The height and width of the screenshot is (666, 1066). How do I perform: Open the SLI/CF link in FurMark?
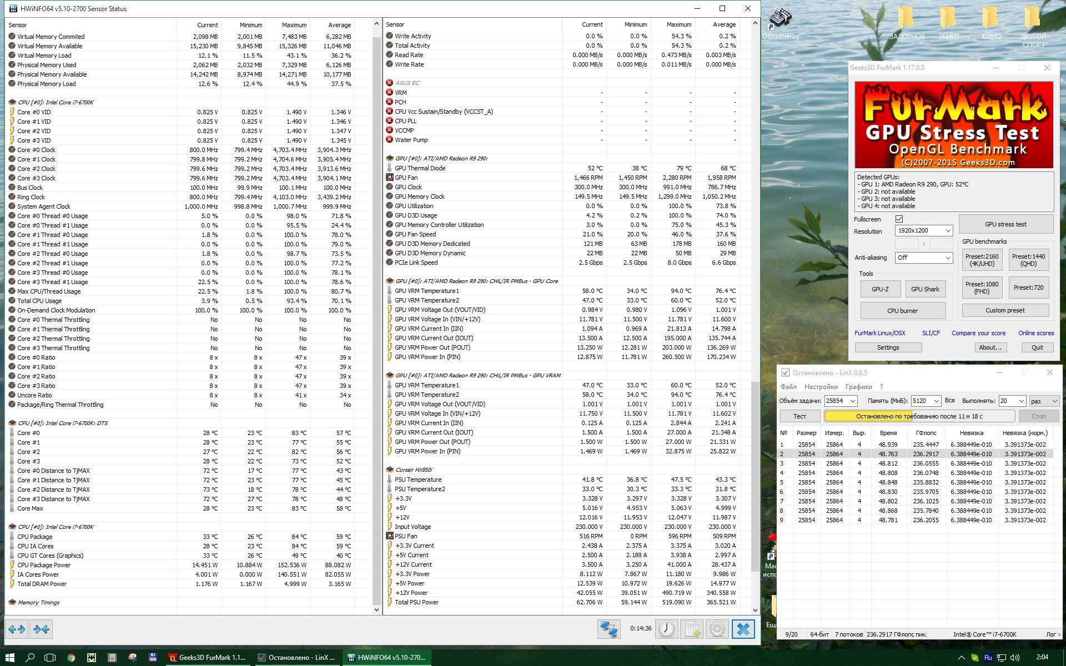click(x=931, y=333)
